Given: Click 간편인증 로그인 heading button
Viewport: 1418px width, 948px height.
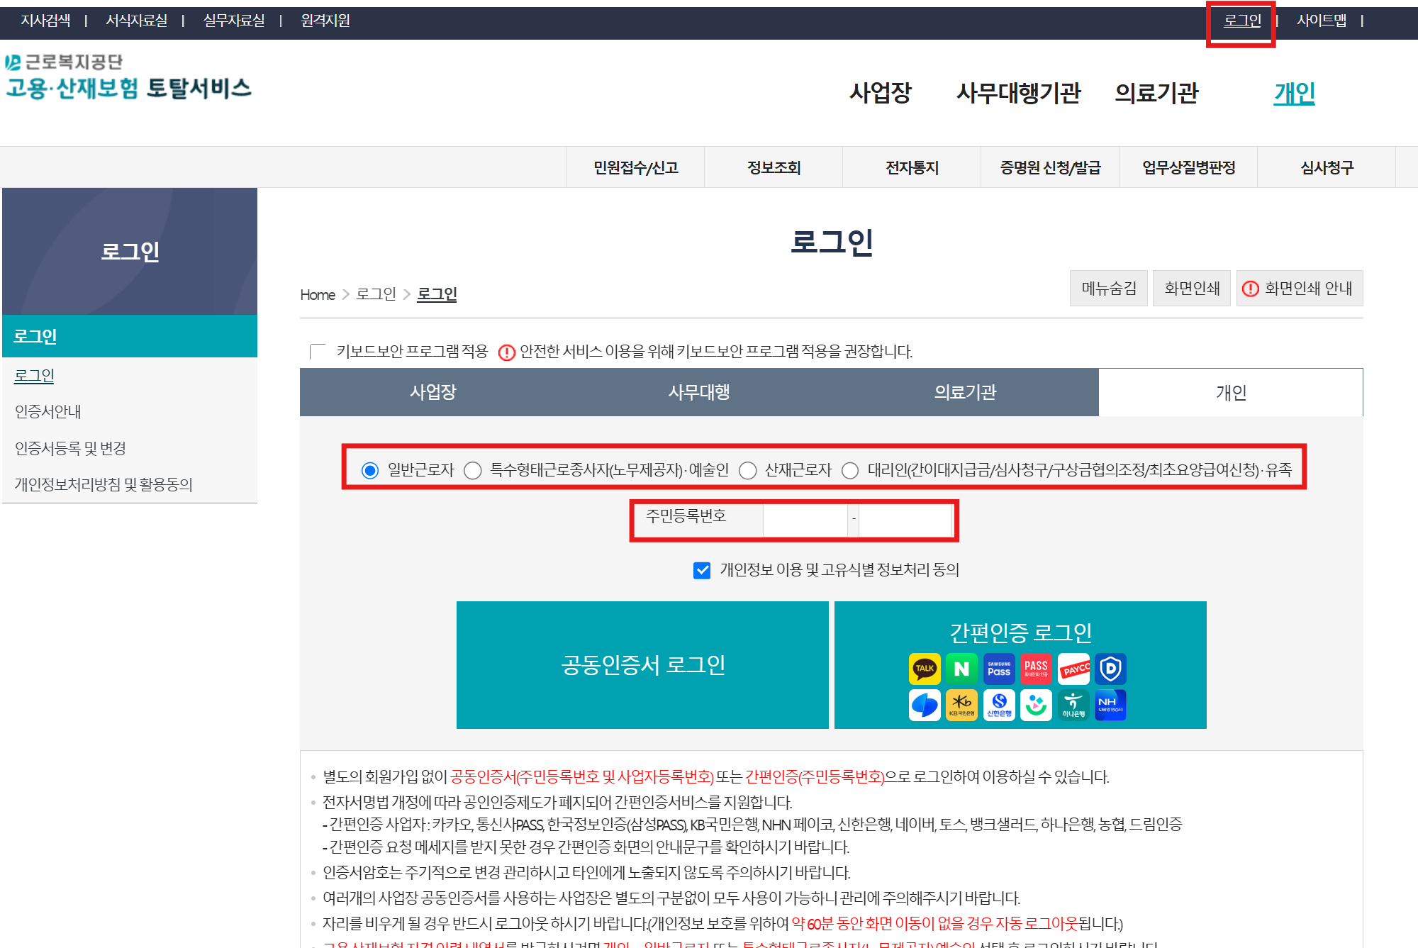Looking at the screenshot, I should click(1020, 632).
